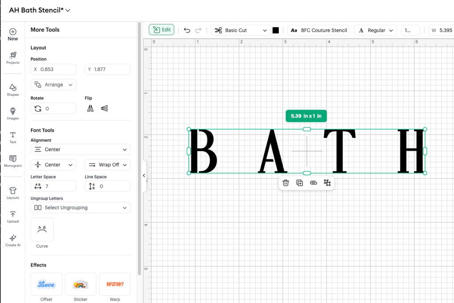Image resolution: width=454 pixels, height=303 pixels.
Task: Open the black color swatch picker
Action: point(275,30)
